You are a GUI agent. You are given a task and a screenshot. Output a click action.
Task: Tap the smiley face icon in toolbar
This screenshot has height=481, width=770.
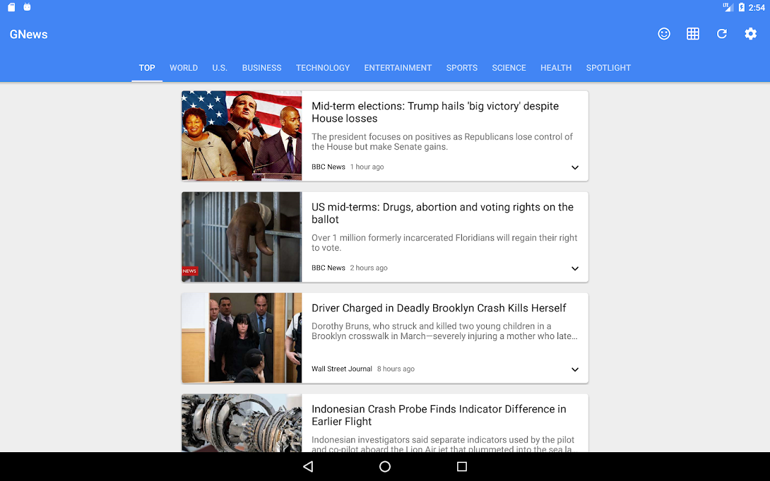click(x=664, y=34)
